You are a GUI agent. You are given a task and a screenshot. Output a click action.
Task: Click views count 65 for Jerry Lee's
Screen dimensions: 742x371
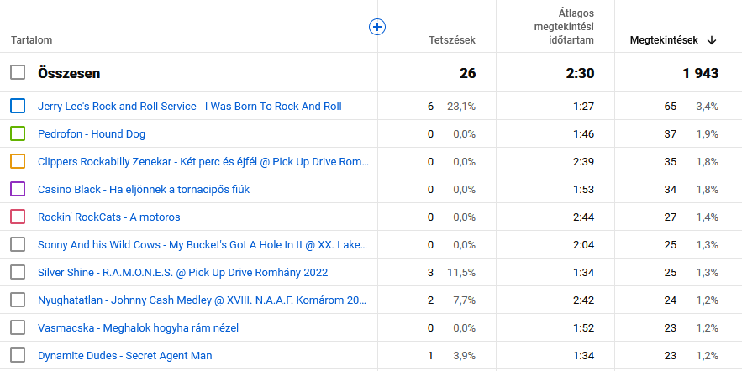coord(670,107)
